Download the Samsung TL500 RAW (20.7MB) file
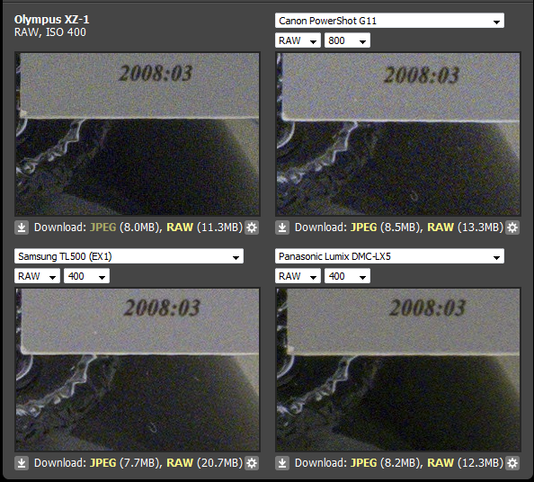The width and height of the screenshot is (534, 482). click(180, 463)
